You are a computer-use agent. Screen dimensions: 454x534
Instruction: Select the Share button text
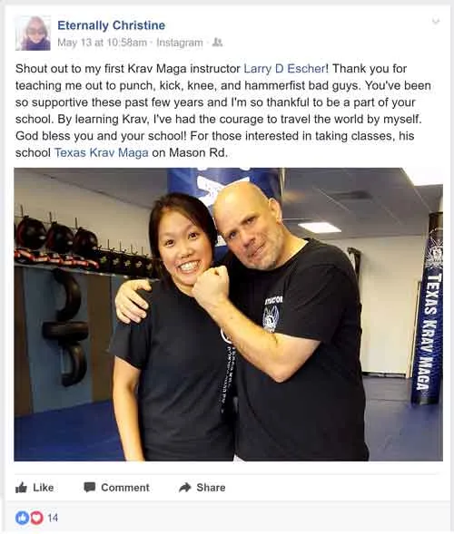pos(211,488)
